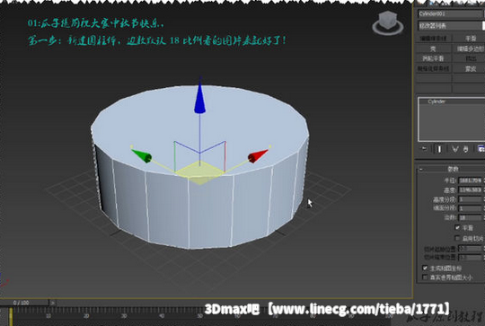Viewport: 485px width, 326px height.
Task: Click the 边数 sides field showing 18
Action: point(470,217)
